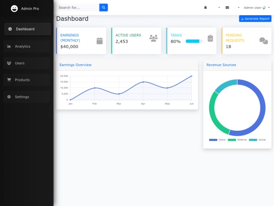Viewport: 274px width, 206px height.
Task: Open notifications via the bell icon
Action: pyautogui.click(x=205, y=8)
